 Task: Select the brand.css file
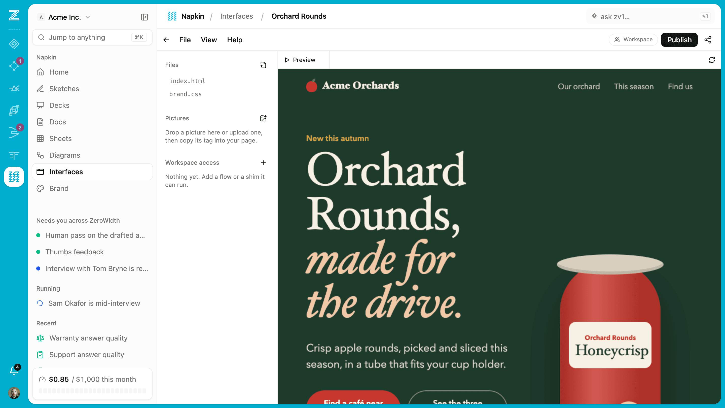[186, 94]
